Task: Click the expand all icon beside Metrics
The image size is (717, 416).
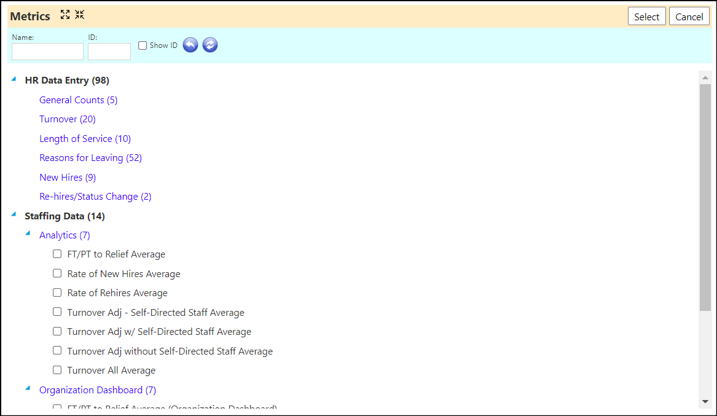Action: click(x=65, y=15)
